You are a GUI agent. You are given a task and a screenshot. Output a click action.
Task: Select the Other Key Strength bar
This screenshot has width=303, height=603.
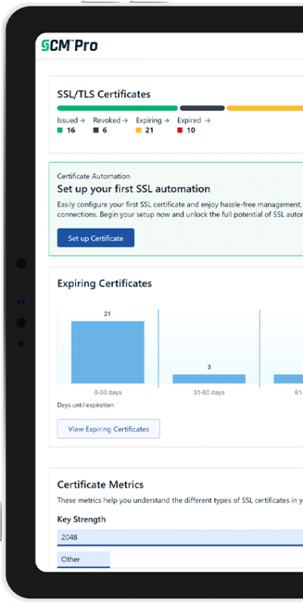(83, 560)
